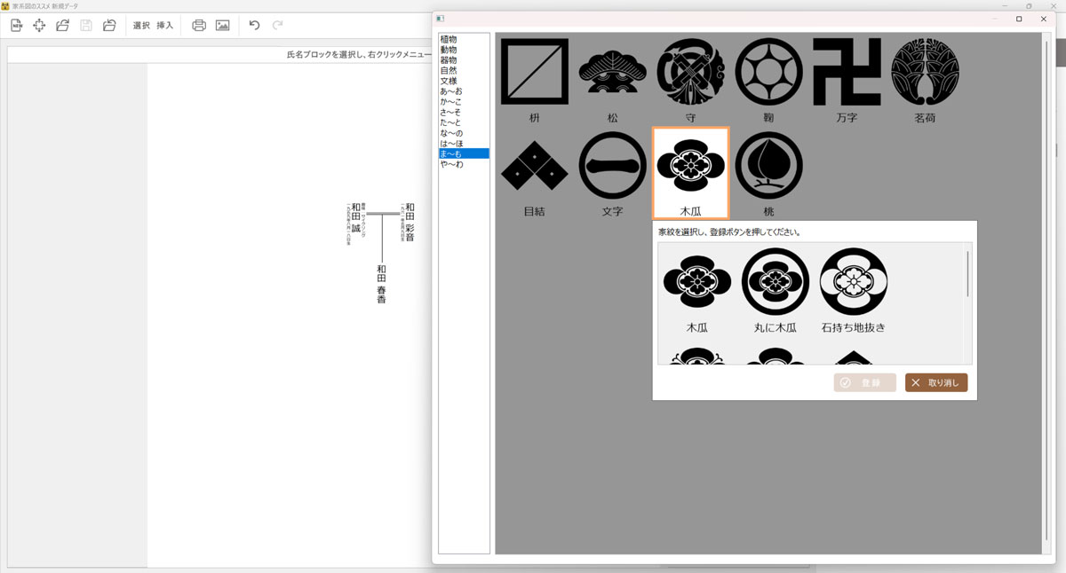Select the か～こ category
Image resolution: width=1066 pixels, height=573 pixels.
point(464,102)
